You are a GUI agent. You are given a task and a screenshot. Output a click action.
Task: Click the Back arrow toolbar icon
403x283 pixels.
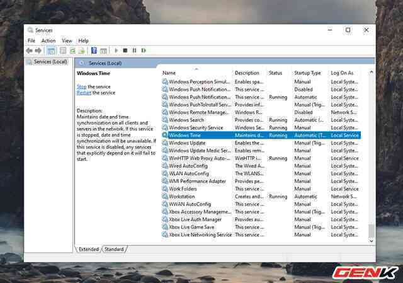[x=29, y=50]
